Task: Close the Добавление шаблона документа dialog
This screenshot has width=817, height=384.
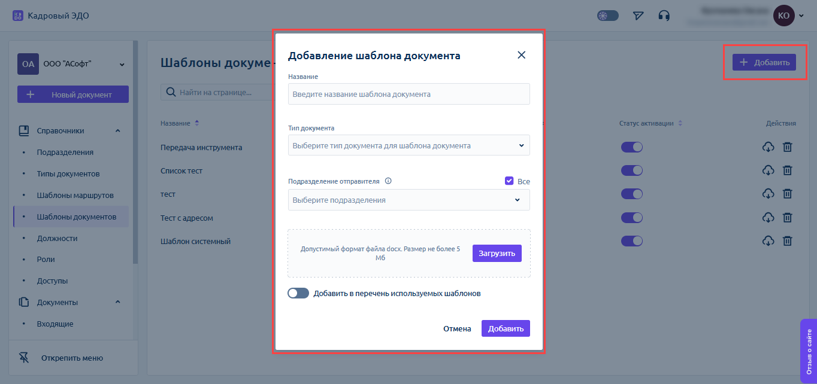Action: pyautogui.click(x=521, y=55)
